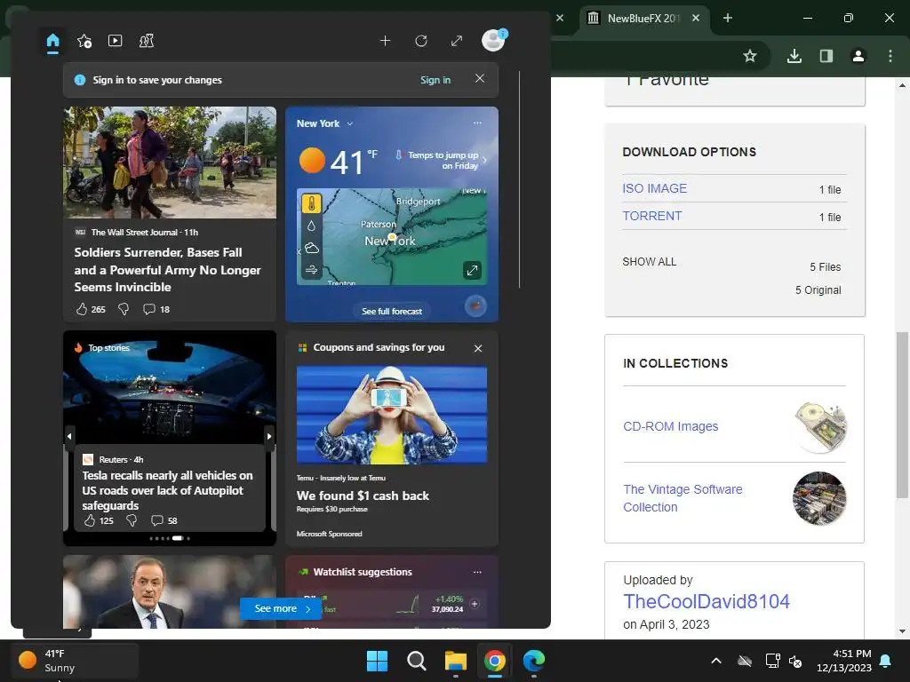The width and height of the screenshot is (910, 682).
Task: Like the Soldiers Surrender article
Action: 82,309
